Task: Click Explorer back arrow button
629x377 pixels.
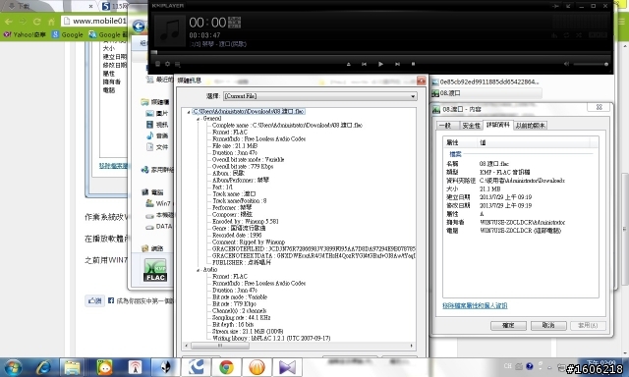Action: pos(139,27)
